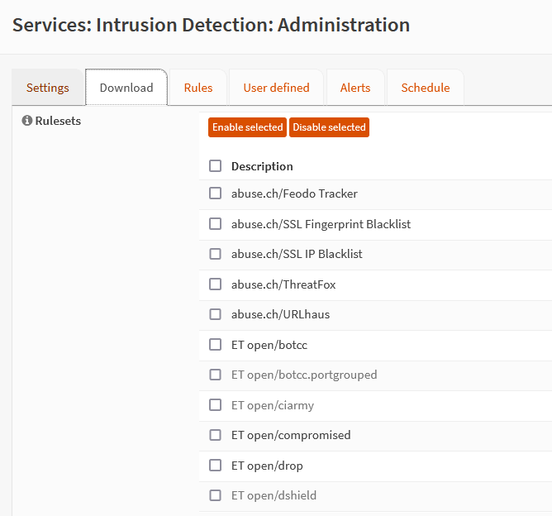Select the abuse.ch/SSL IP Blacklist checkbox
Image resolution: width=552 pixels, height=516 pixels.
[216, 254]
